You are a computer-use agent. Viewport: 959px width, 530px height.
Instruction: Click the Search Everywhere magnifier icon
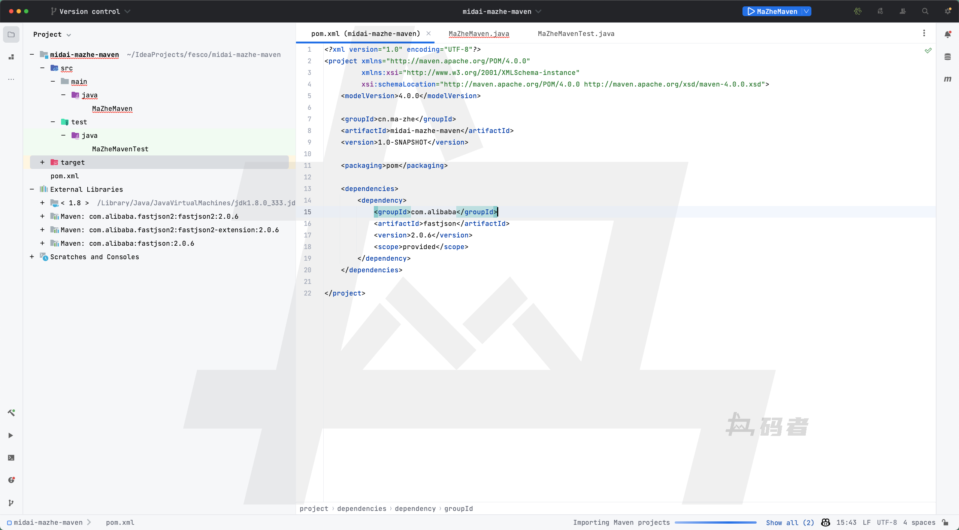click(925, 11)
